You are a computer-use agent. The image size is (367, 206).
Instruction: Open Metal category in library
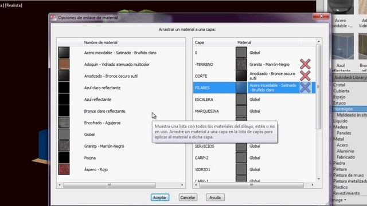point(338,139)
